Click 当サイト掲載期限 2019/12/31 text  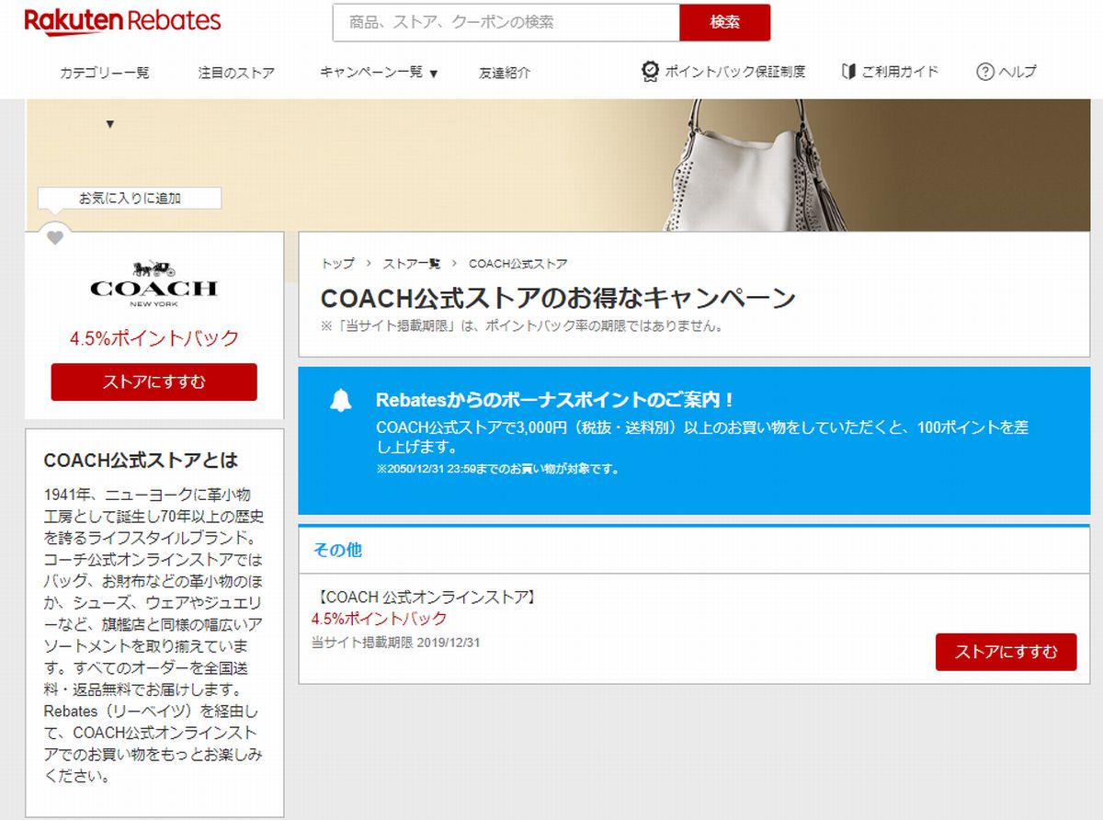pos(395,643)
